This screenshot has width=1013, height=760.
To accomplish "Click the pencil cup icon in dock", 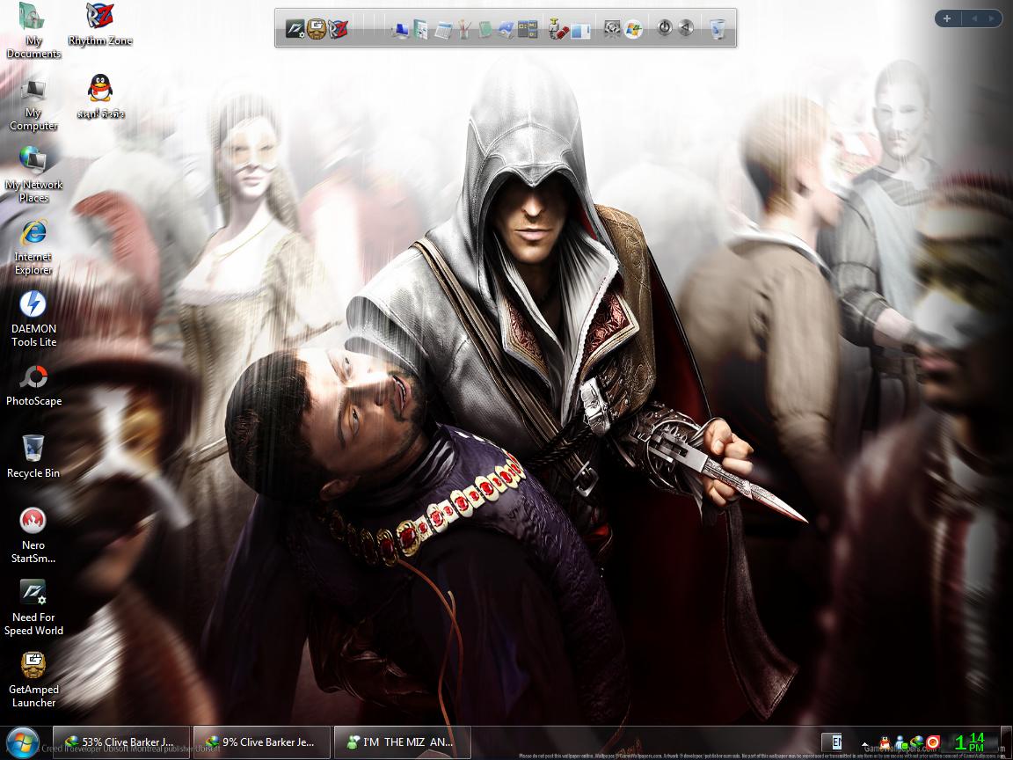I will 464,30.
